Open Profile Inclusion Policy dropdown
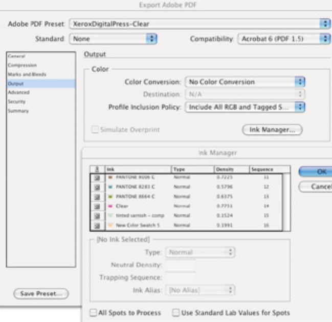 point(245,107)
